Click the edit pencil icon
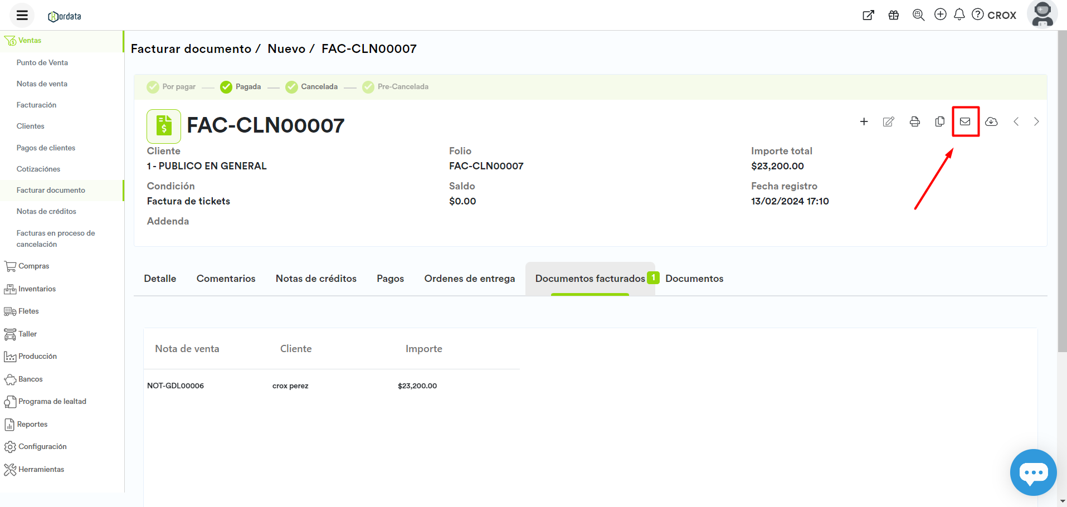 pos(888,121)
